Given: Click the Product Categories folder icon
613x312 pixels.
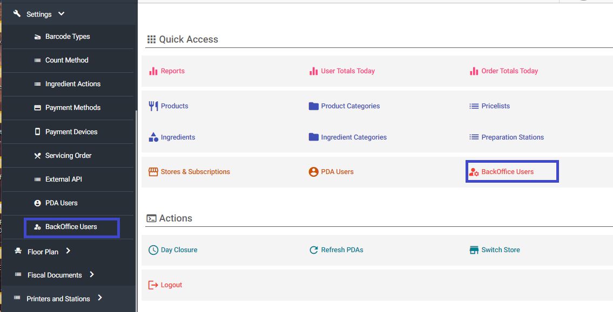Looking at the screenshot, I should click(313, 106).
